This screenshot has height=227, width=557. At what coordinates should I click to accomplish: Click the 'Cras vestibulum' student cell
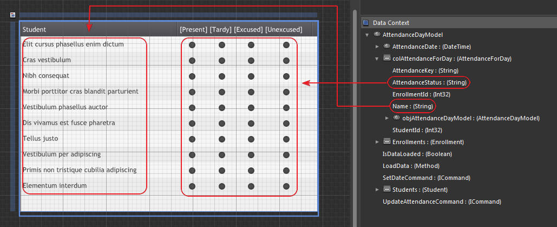pyautogui.click(x=47, y=60)
